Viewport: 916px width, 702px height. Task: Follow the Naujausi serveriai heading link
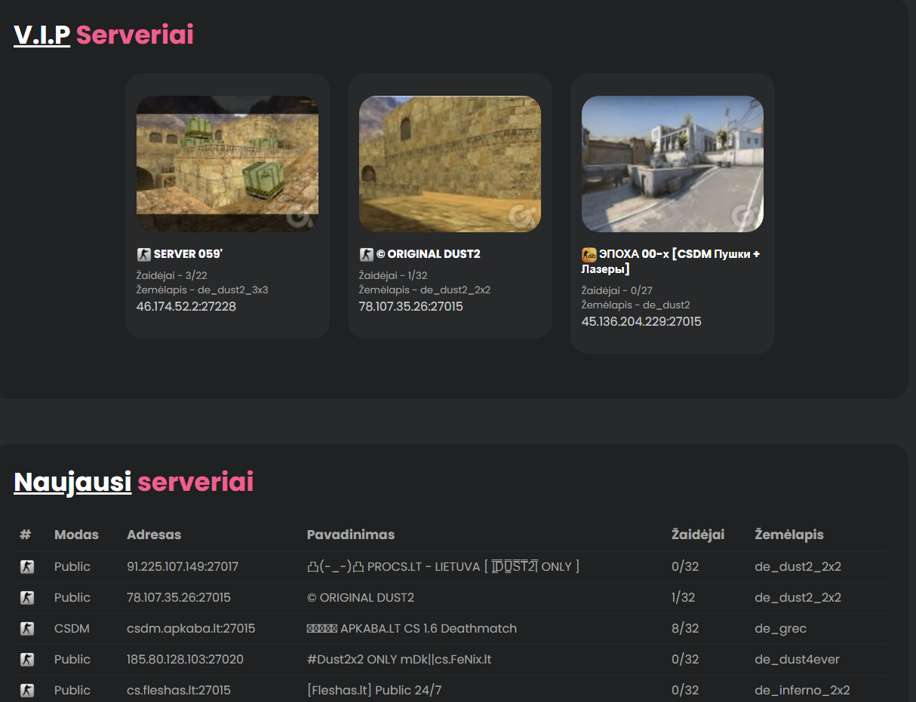point(134,482)
